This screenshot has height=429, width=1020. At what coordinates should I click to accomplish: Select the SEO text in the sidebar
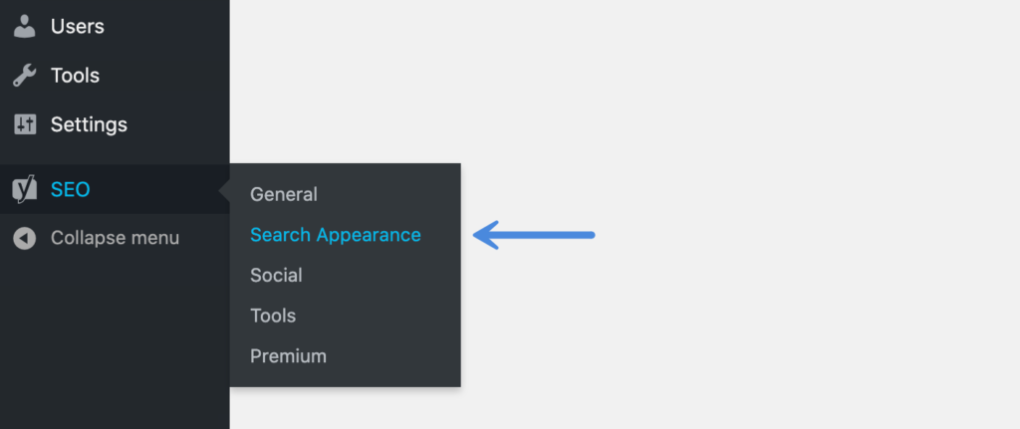point(71,190)
